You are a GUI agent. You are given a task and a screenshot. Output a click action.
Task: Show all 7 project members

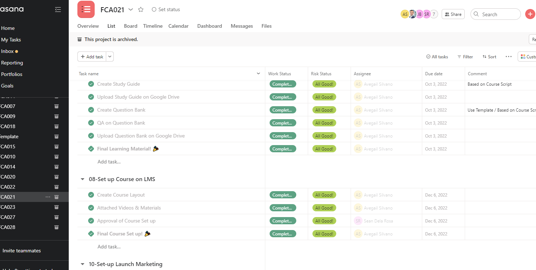434,14
